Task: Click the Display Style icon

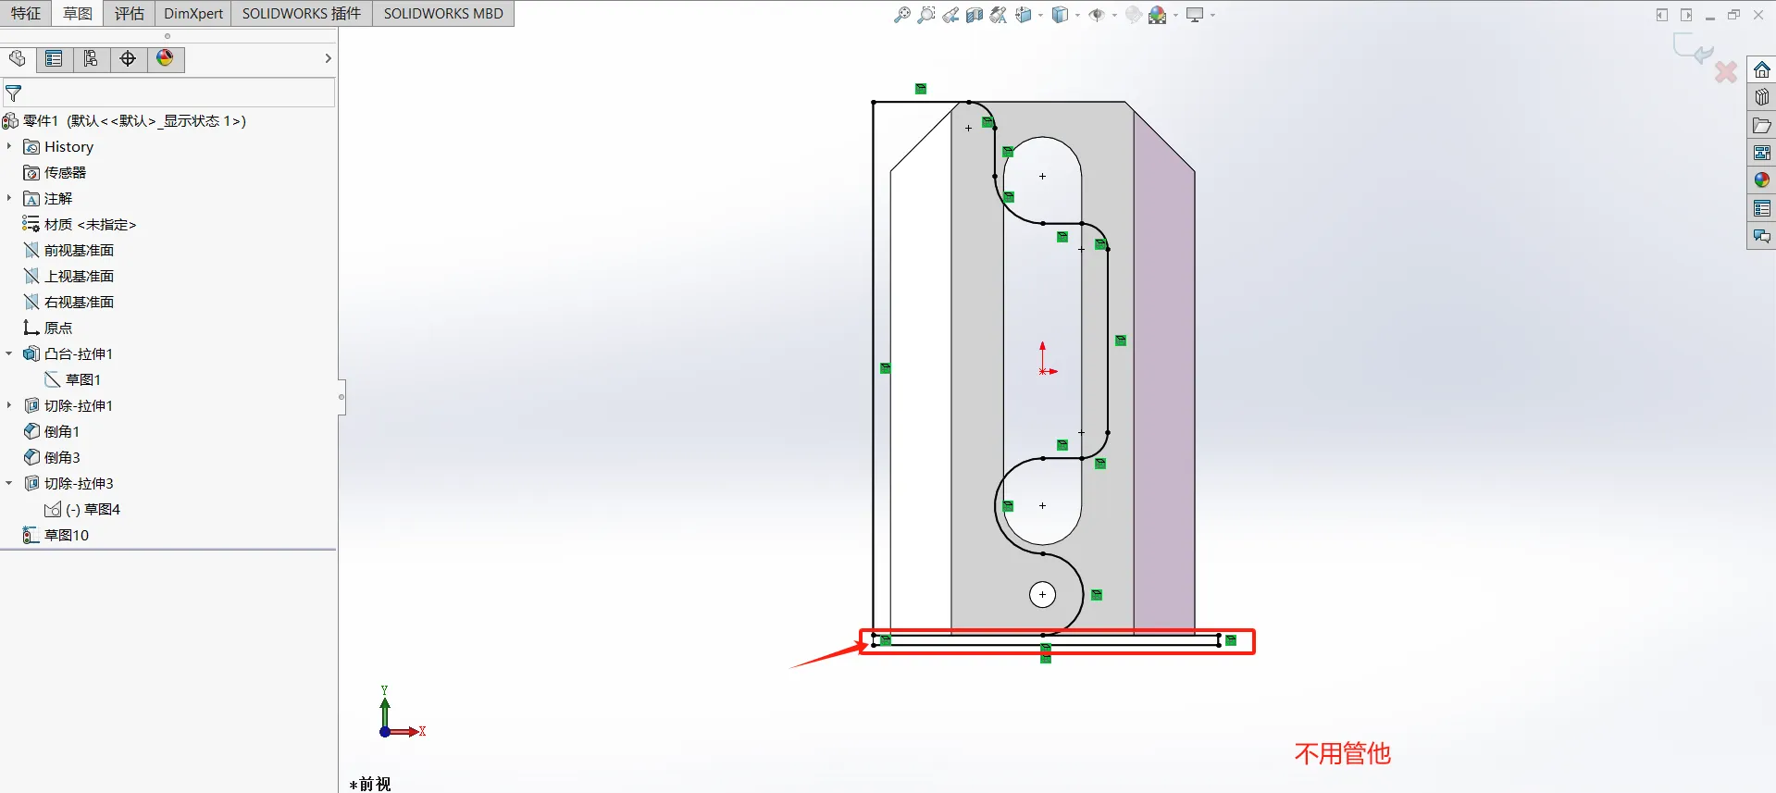Action: [1061, 15]
